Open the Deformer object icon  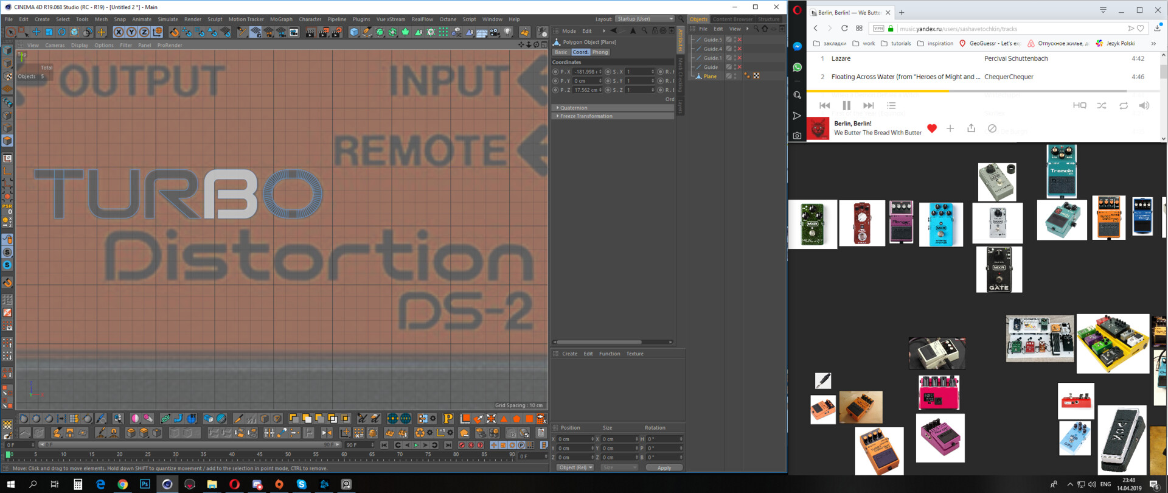pyautogui.click(x=469, y=32)
